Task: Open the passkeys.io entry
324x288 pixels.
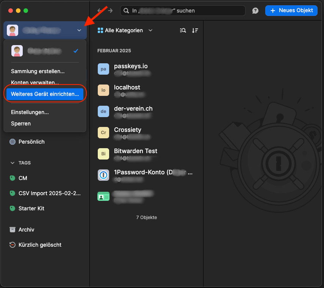Action: [x=147, y=69]
